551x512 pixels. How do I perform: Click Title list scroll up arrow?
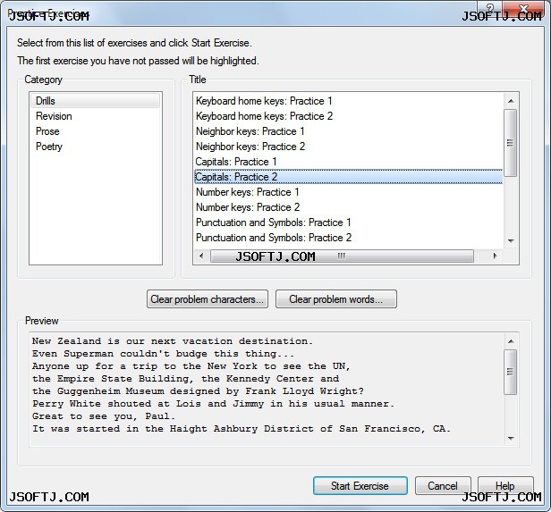tap(511, 101)
